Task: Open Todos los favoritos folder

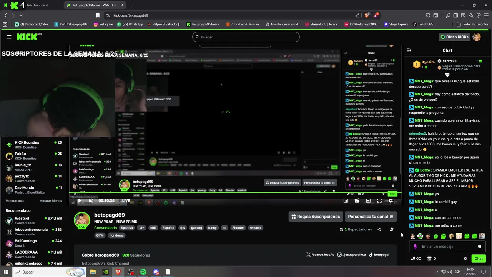Action: (472, 24)
